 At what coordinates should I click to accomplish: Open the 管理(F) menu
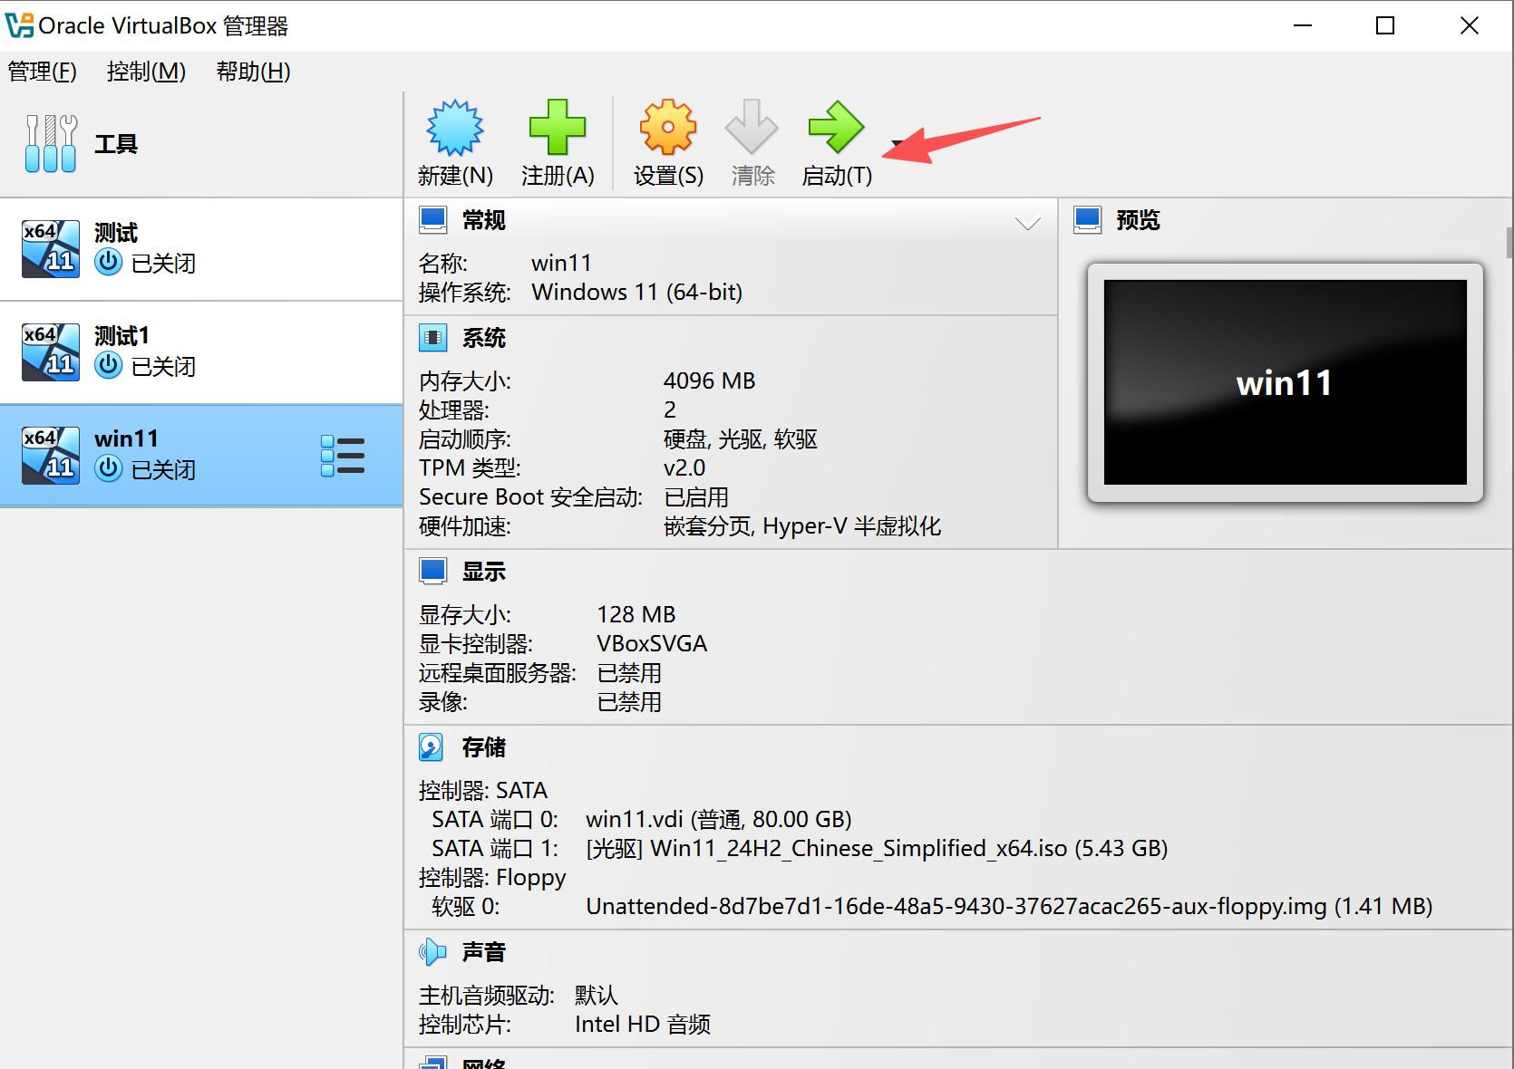pyautogui.click(x=42, y=72)
